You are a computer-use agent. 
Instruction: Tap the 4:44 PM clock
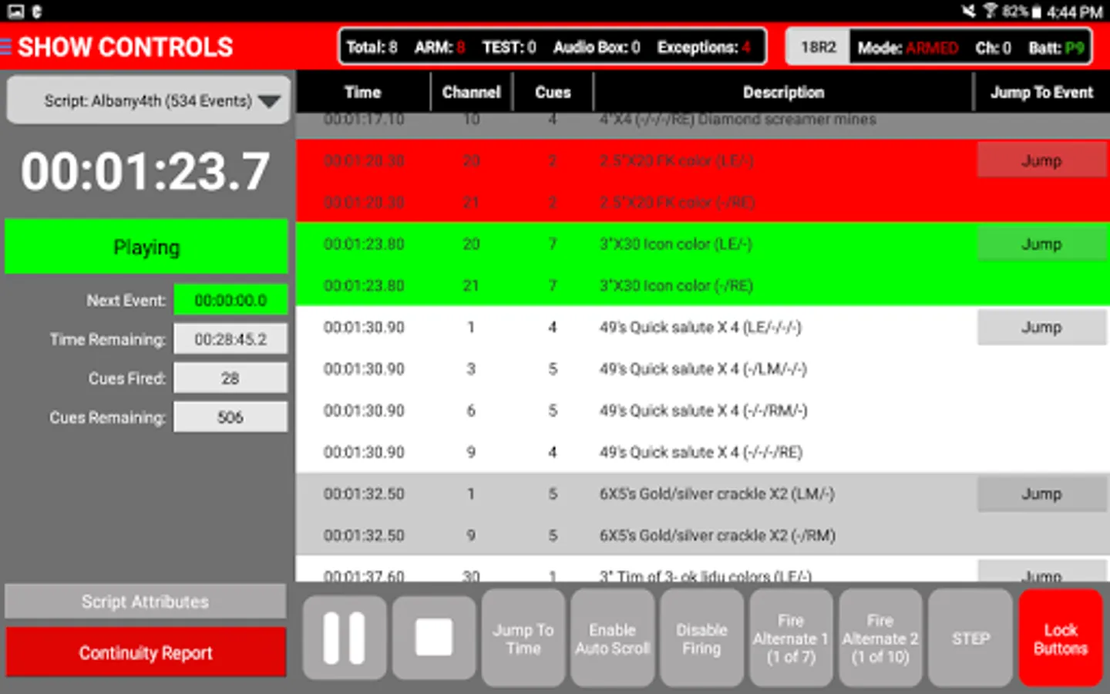pos(1075,12)
